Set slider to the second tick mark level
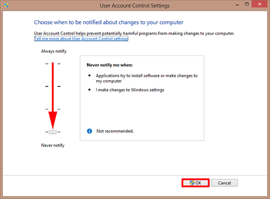 53,86
